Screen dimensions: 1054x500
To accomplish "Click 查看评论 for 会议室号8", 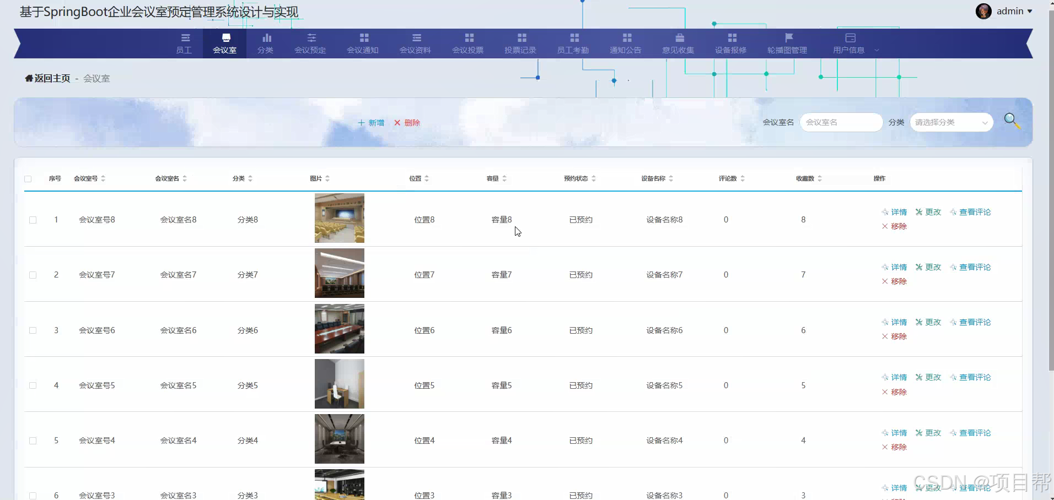I will (x=970, y=212).
